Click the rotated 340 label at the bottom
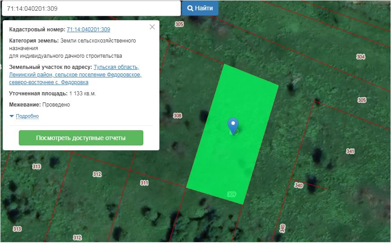Viewport: 391px width, 243px height. [x=282, y=228]
